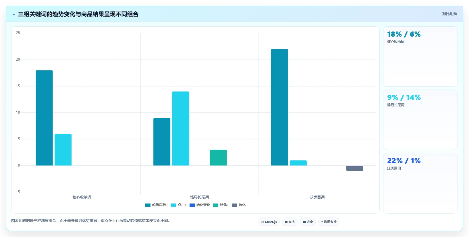Viewport: 469px width, 237px height.
Task: Click the 泛类目词 trend index bar at 22
Action: pos(279,107)
